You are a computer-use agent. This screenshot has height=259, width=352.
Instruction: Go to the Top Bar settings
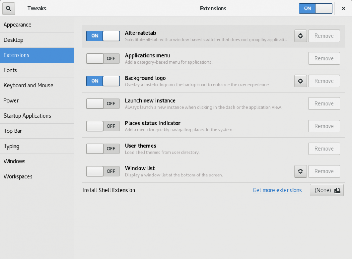click(13, 131)
